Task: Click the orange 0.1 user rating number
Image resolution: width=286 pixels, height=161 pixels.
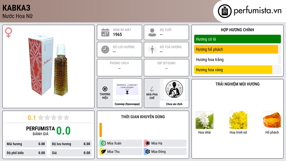Action: pos(32,118)
